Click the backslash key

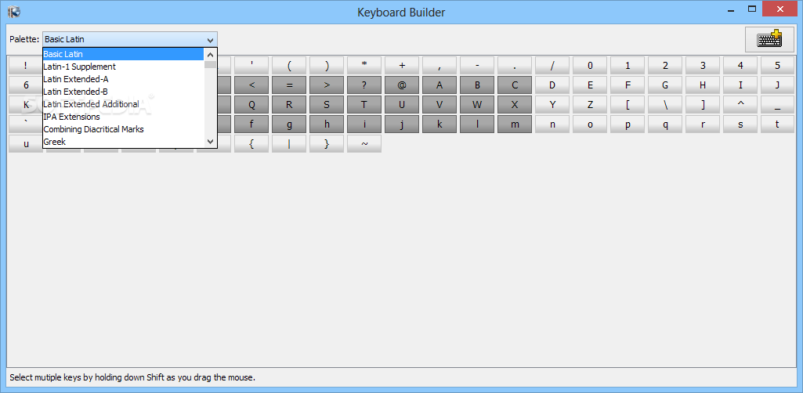[665, 104]
